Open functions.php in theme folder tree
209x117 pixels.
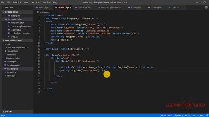(x=17, y=65)
